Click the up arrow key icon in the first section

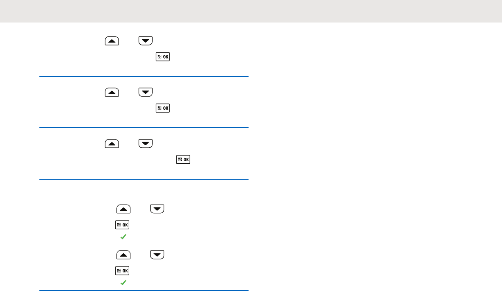click(112, 41)
